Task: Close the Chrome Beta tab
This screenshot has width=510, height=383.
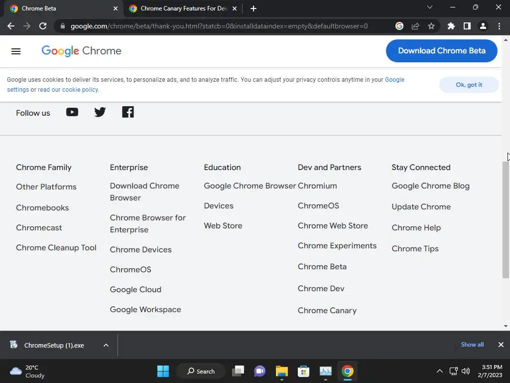Action: tap(116, 8)
